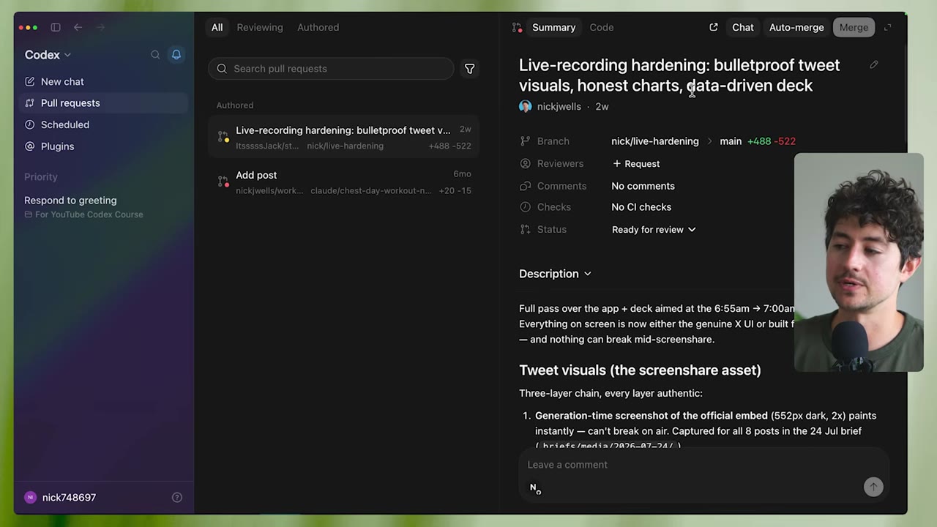This screenshot has width=937, height=527.
Task: Focus the Search pull requests field
Action: (x=331, y=69)
